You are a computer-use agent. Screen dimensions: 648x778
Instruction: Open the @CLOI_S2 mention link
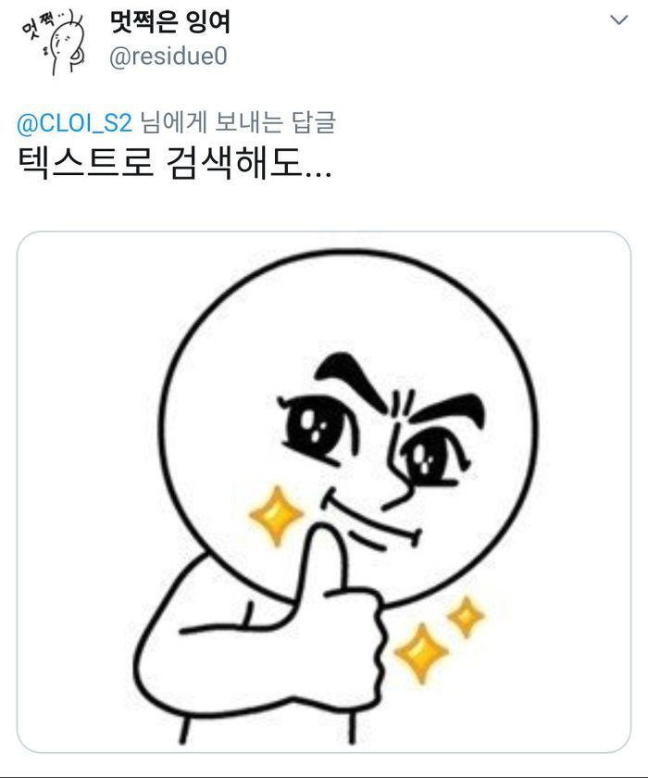(74, 122)
